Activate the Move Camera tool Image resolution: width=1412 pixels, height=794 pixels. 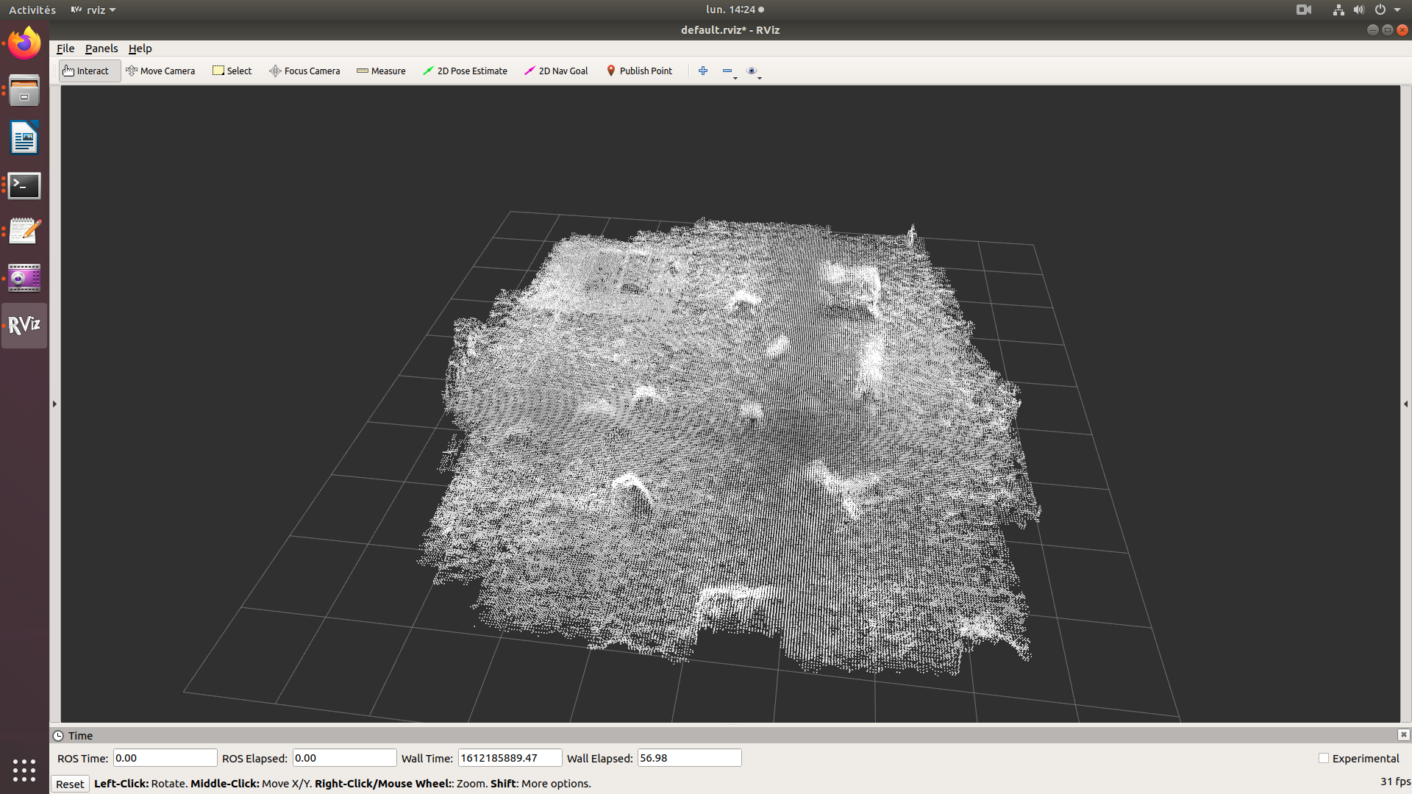coord(160,71)
